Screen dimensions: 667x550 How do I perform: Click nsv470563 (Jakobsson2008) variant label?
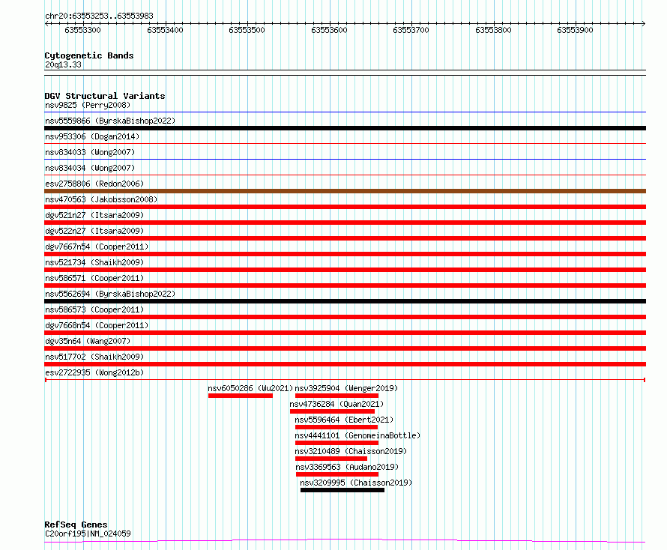(x=101, y=199)
